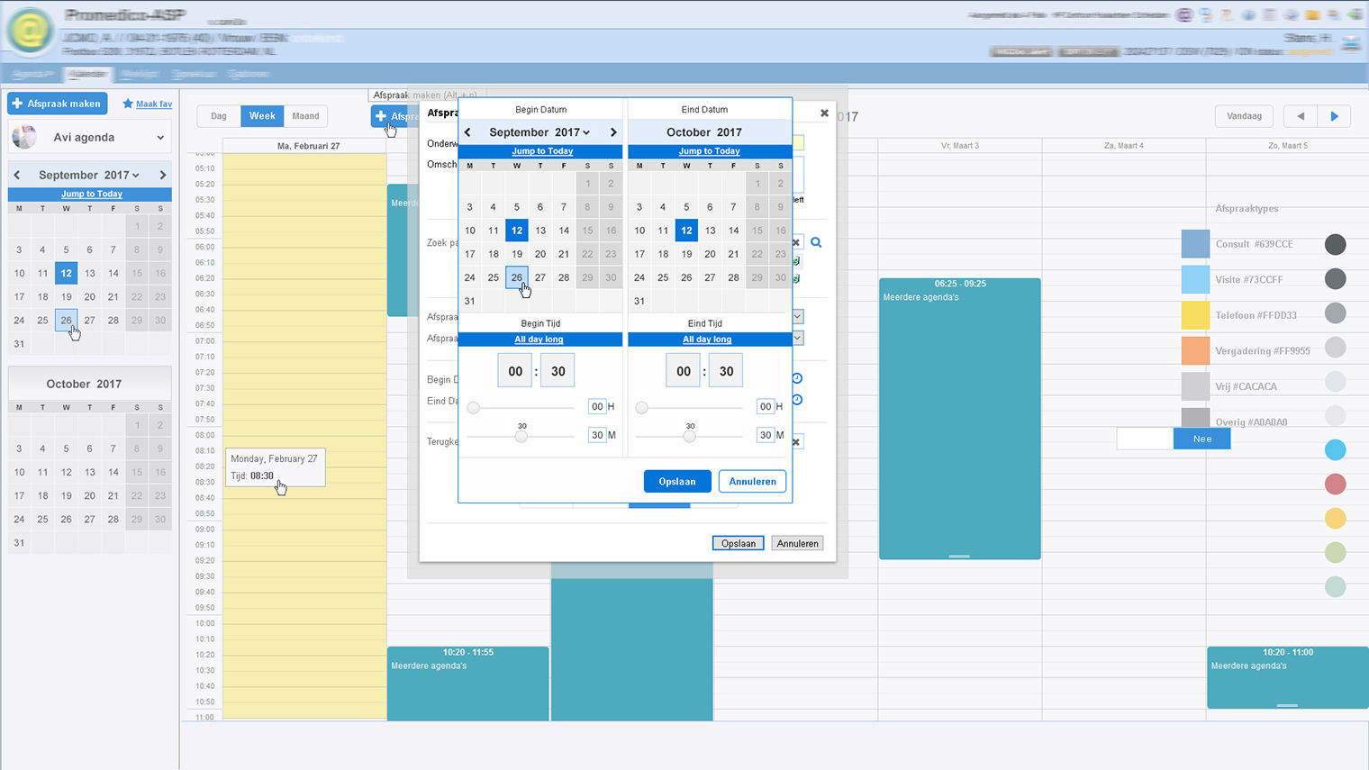Image resolution: width=1369 pixels, height=770 pixels.
Task: Open sidebar September 2017 month dropdown
Action: click(89, 175)
